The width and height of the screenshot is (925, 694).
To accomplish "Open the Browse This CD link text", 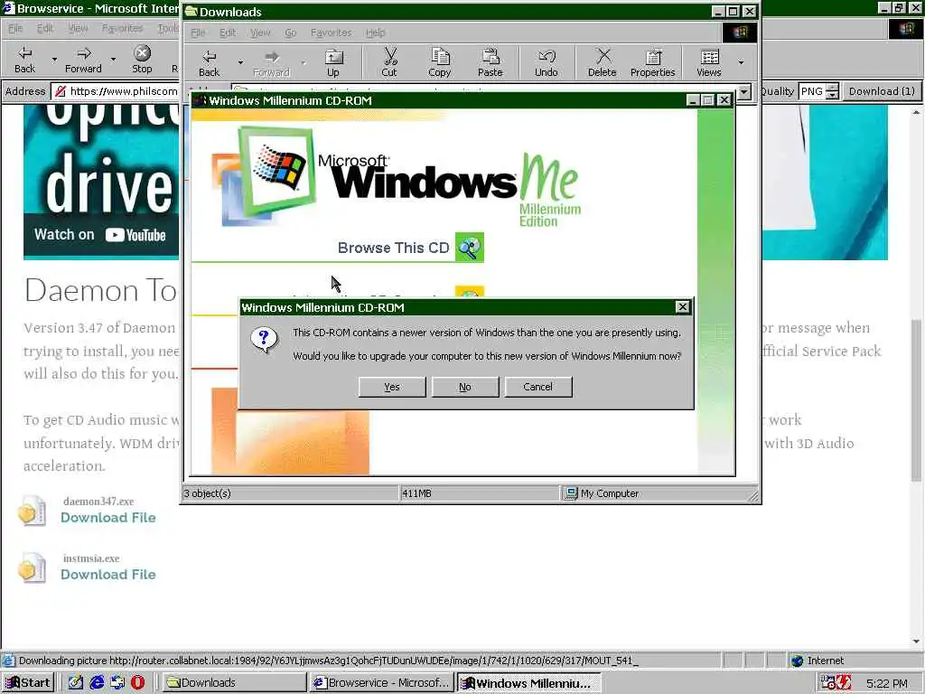I will [394, 248].
